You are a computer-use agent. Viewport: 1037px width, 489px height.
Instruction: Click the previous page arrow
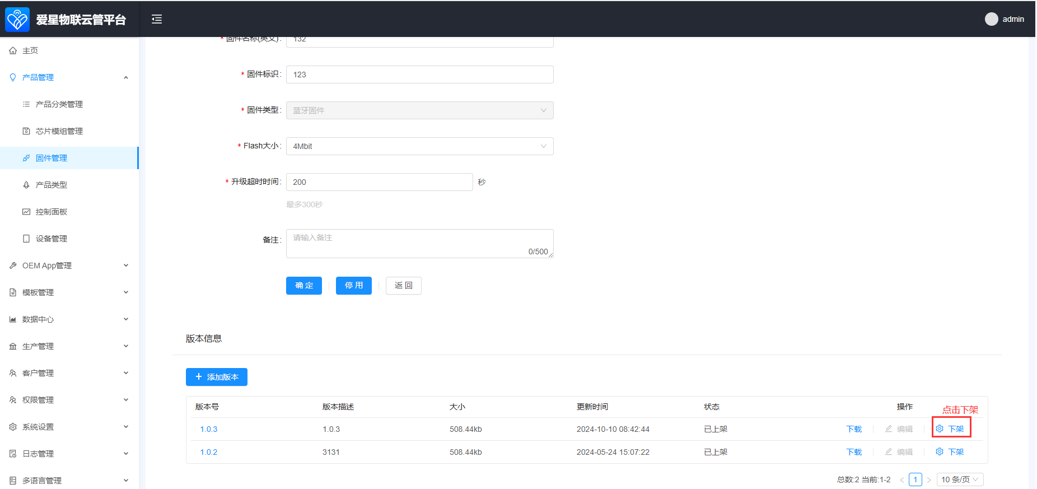pos(902,480)
